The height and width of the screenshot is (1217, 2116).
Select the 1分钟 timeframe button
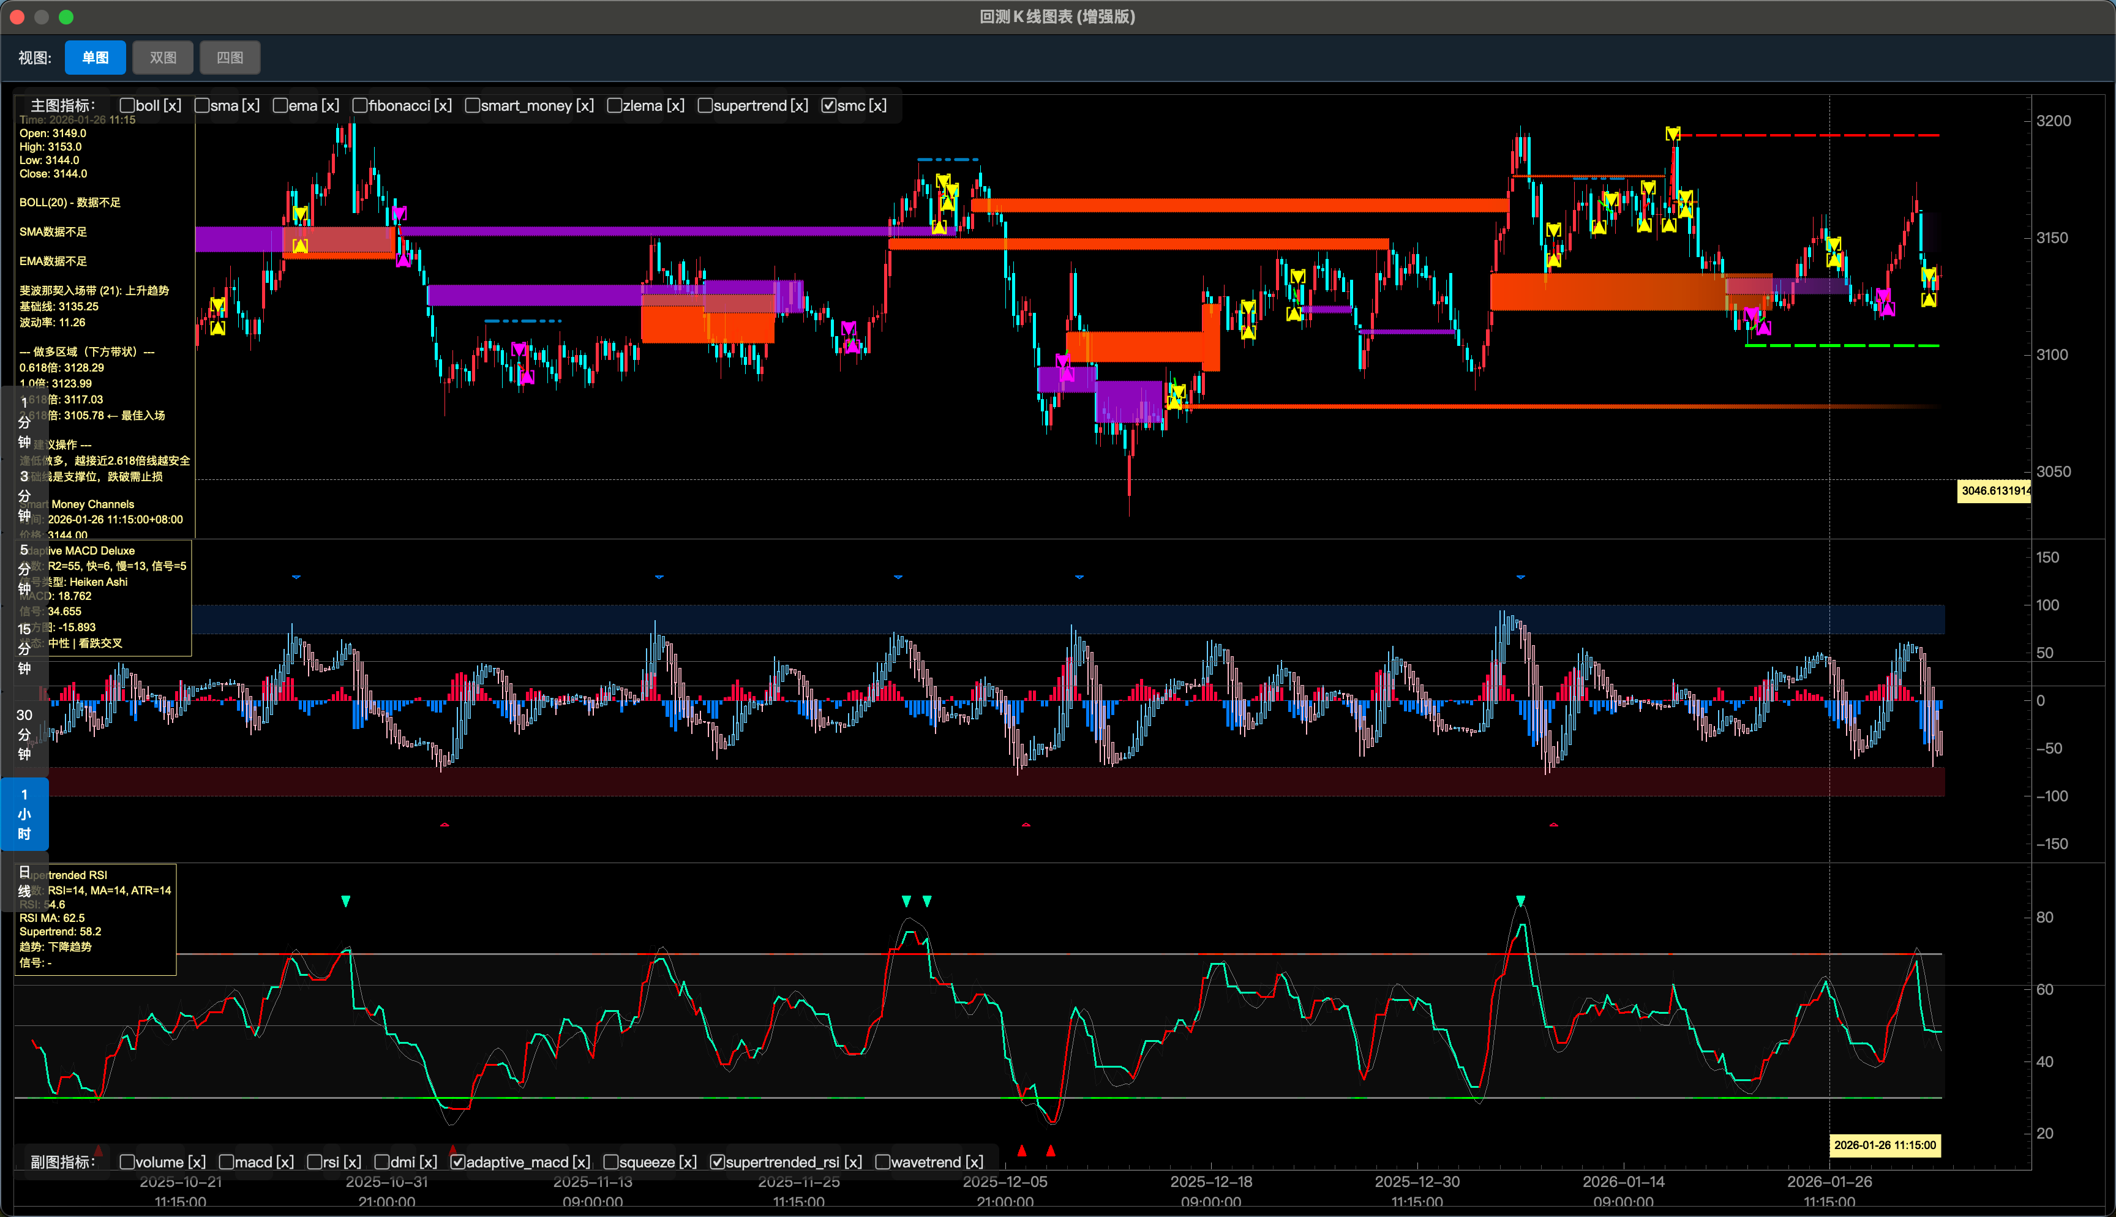24,422
